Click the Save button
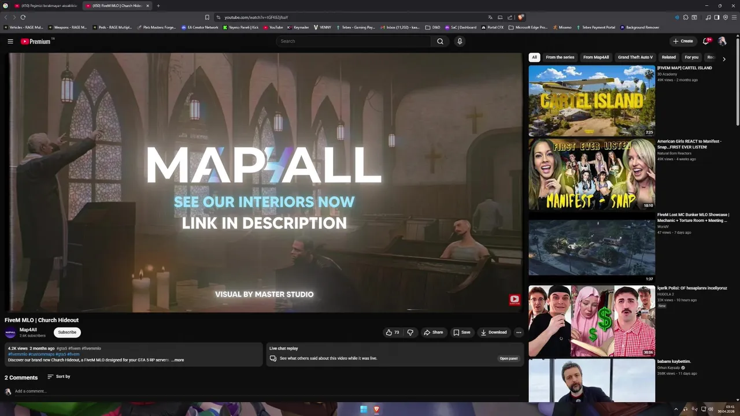The height and width of the screenshot is (416, 740). (x=461, y=332)
